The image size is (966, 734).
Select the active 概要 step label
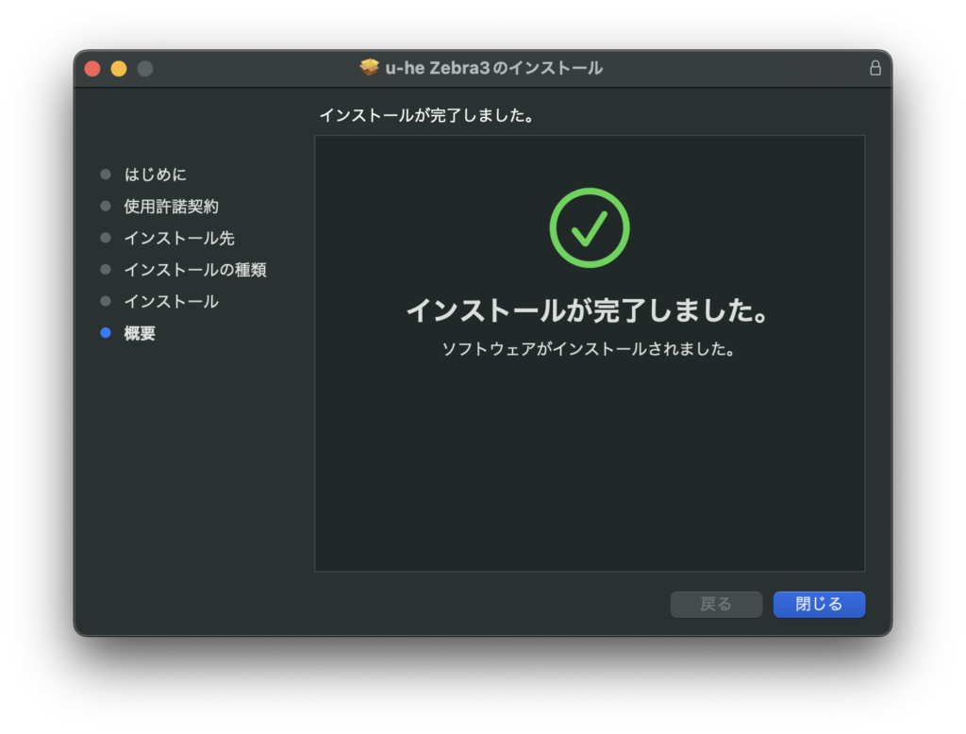[140, 333]
